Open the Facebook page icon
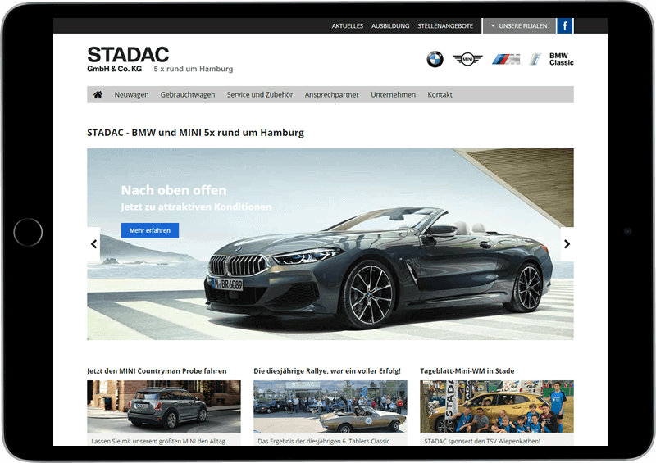Viewport: 656px width, 463px height. [x=565, y=25]
